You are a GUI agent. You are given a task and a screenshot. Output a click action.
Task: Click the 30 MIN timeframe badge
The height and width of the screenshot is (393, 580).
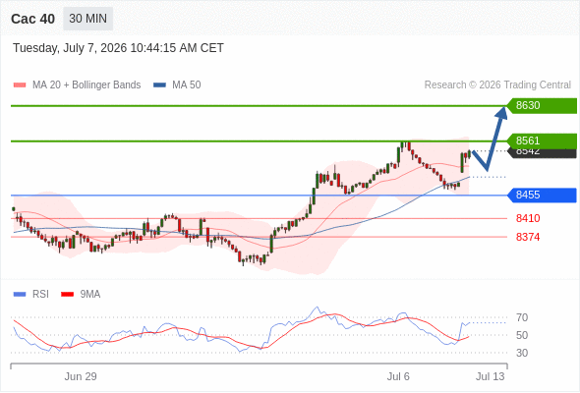pos(88,19)
